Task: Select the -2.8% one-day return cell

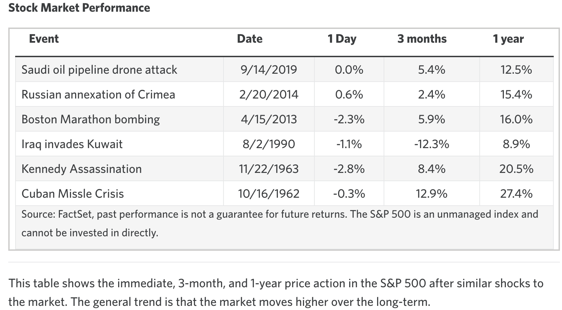Action: pos(349,169)
